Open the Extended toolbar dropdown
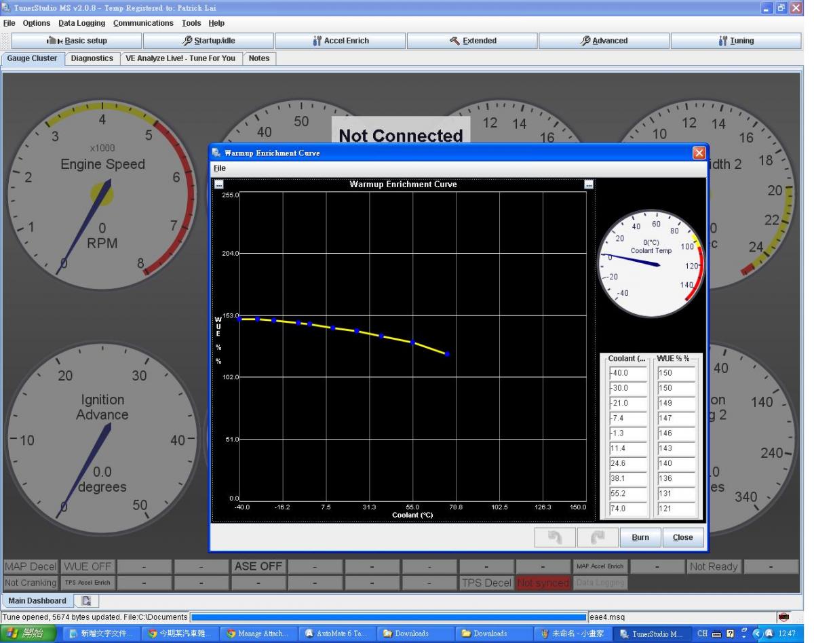The image size is (814, 643). (473, 41)
